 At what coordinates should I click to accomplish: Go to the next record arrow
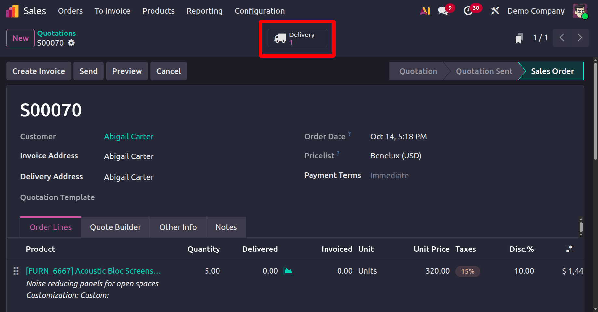point(580,38)
